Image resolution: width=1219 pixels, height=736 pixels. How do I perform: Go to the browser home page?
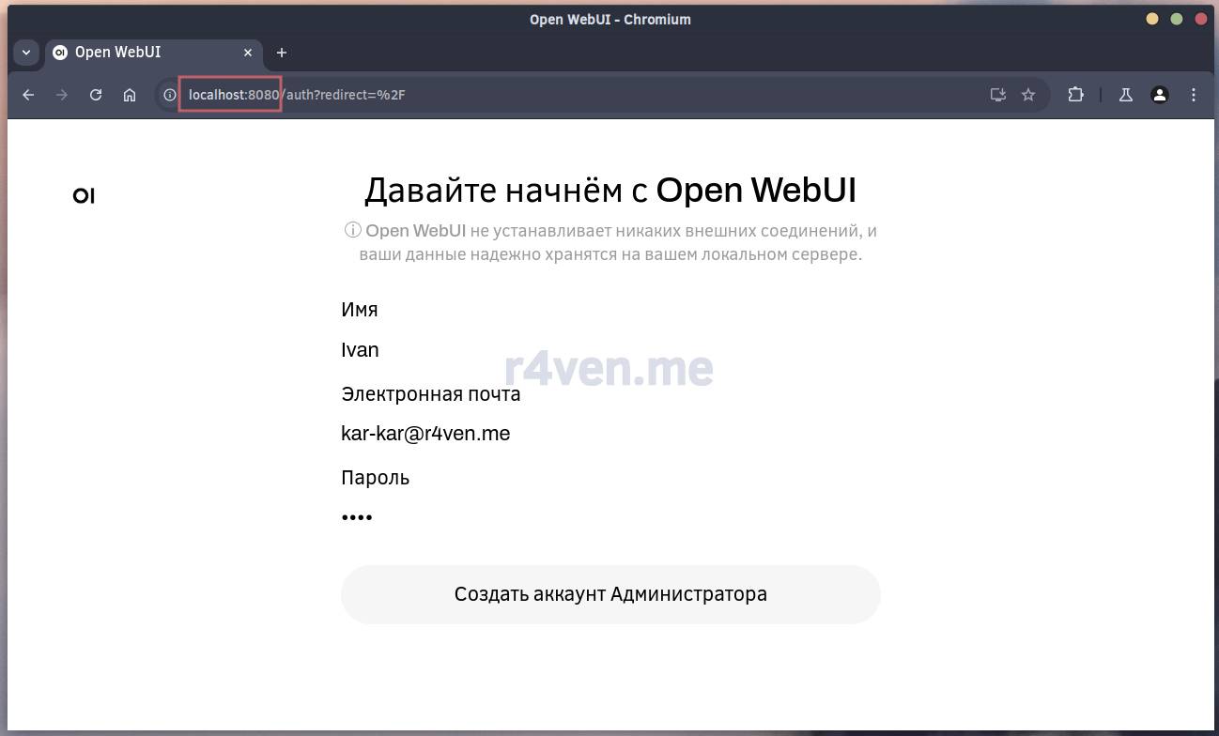[x=130, y=95]
